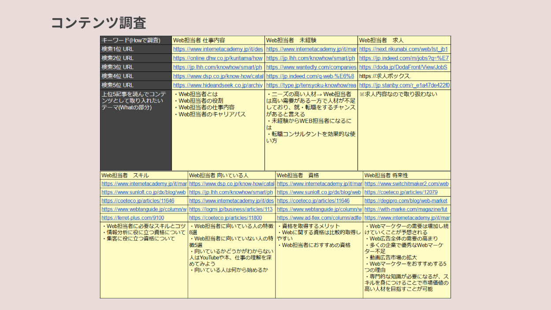Click the degipro.com blog link

click(x=406, y=201)
